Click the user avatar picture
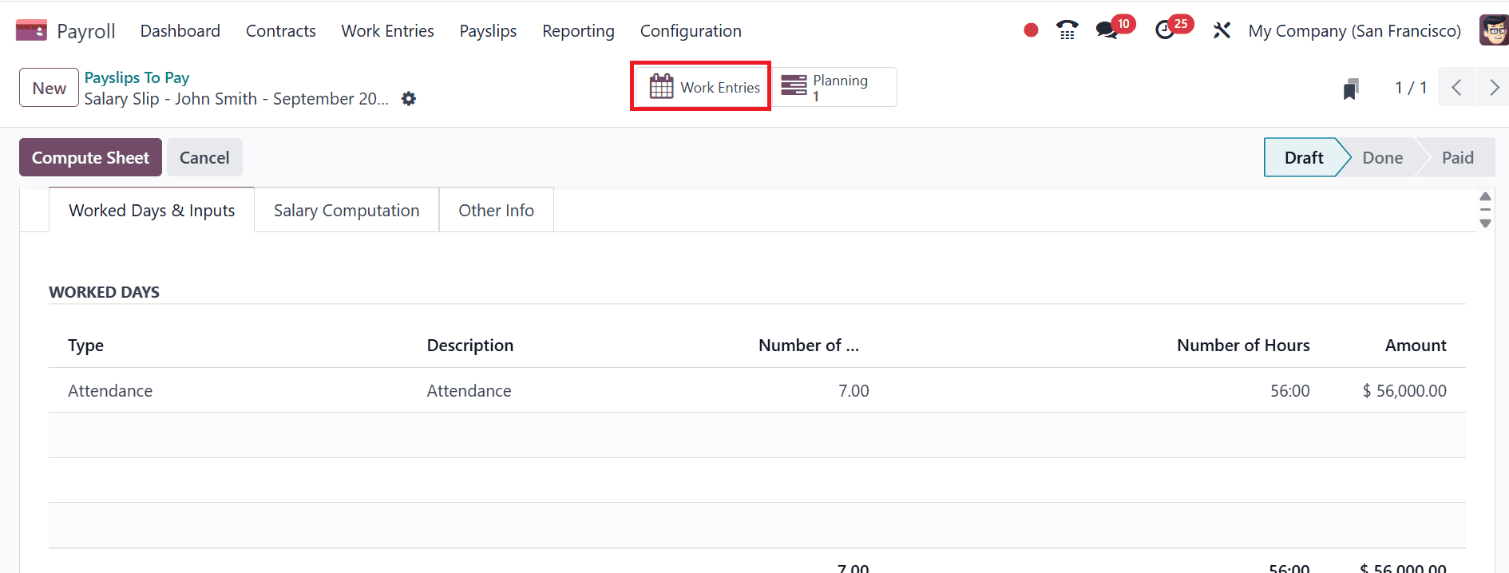The width and height of the screenshot is (1509, 573). pos(1494,30)
